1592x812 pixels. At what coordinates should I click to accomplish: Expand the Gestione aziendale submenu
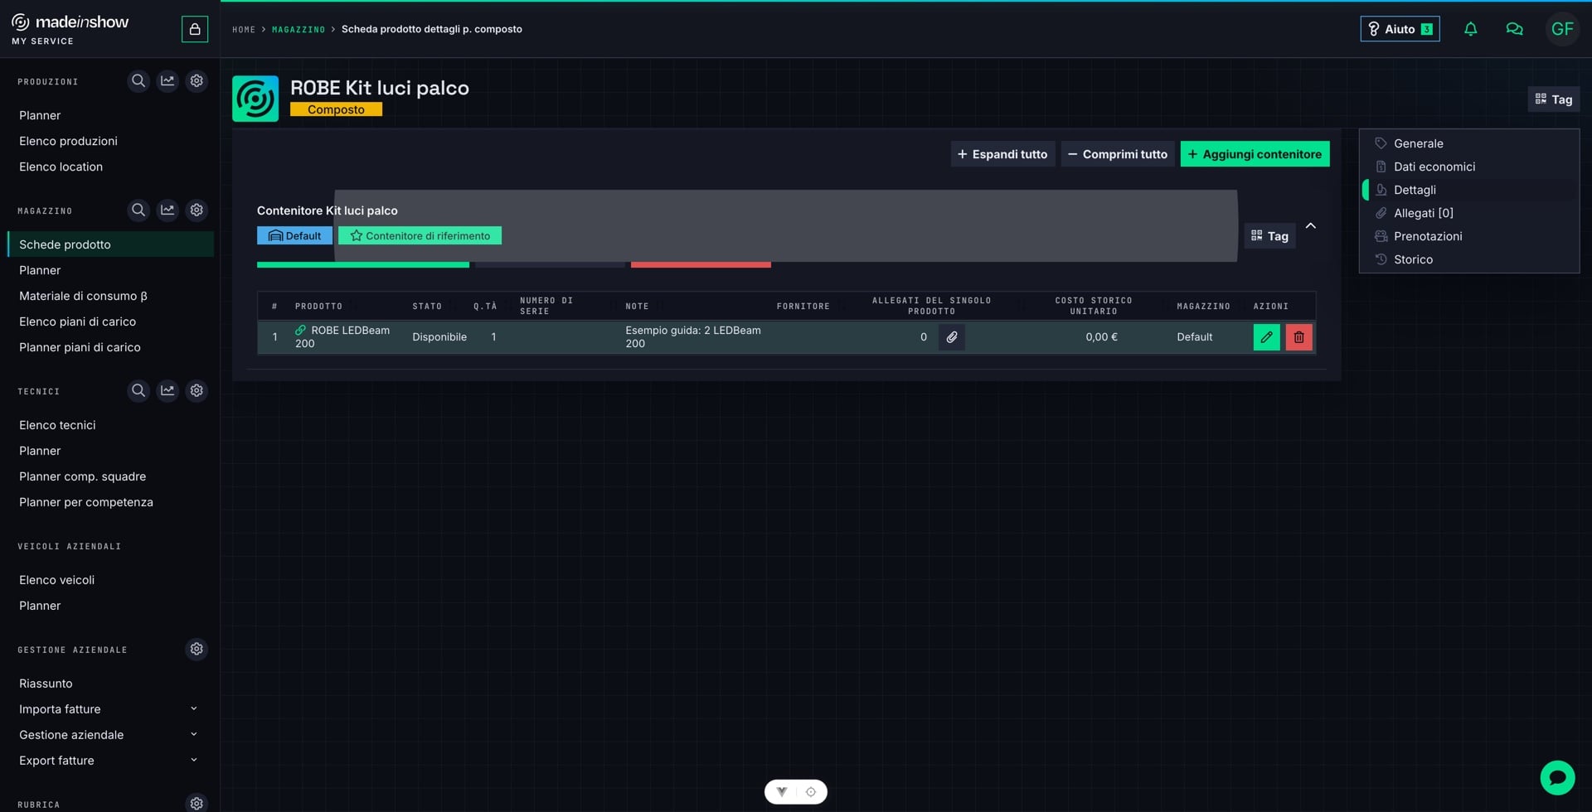[194, 735]
